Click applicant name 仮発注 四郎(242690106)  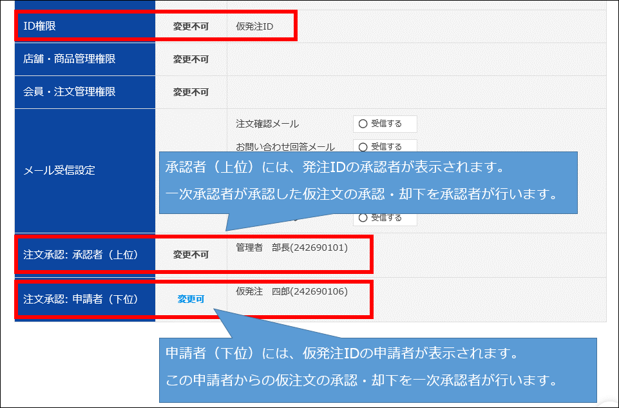[292, 292]
